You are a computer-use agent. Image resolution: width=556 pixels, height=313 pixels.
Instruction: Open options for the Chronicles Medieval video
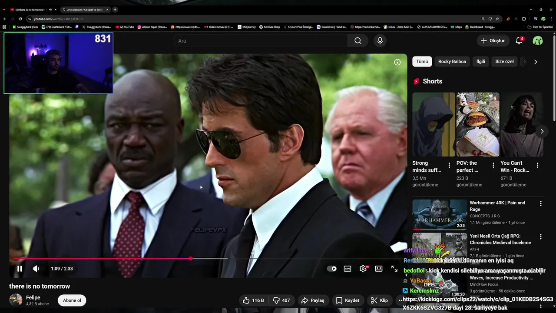pos(541,237)
